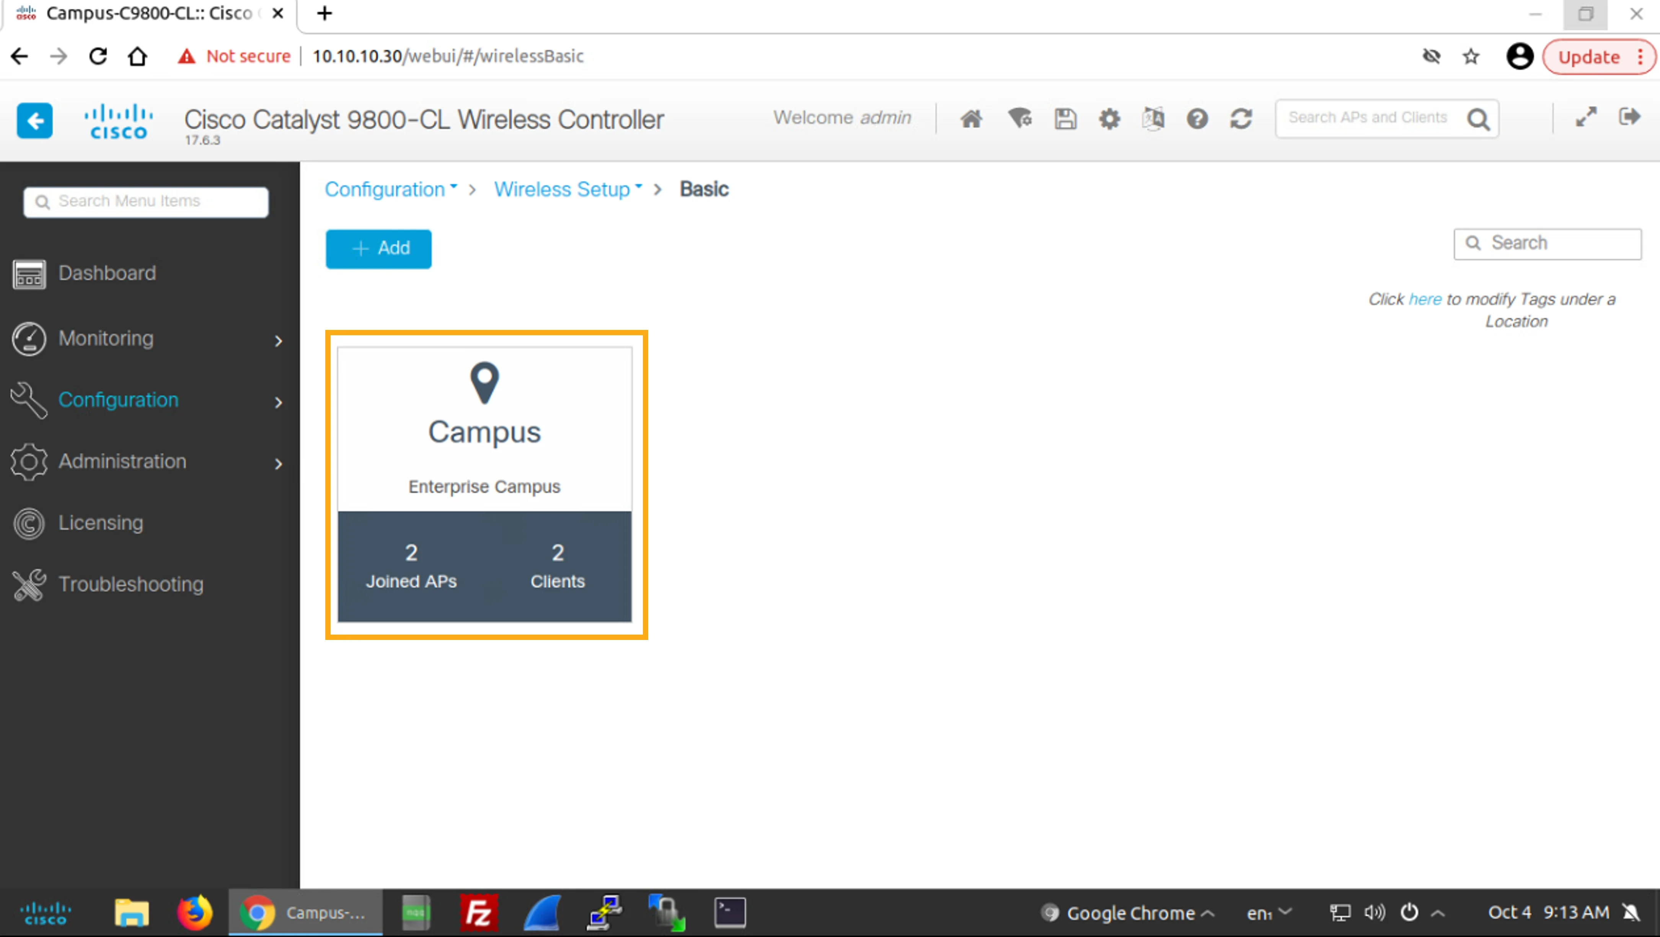Expand the Monitoring menu chevron

pos(278,341)
